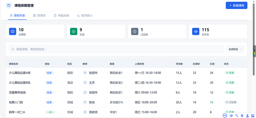Click 班课 tag in 街舞入门班 row

click(49, 102)
